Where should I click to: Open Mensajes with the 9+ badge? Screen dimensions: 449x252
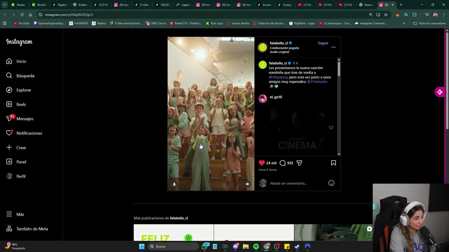tap(20, 119)
